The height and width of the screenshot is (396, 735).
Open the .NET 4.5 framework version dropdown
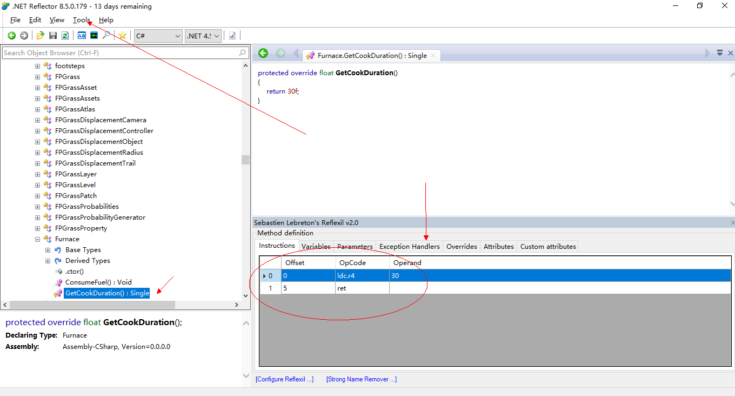[203, 36]
